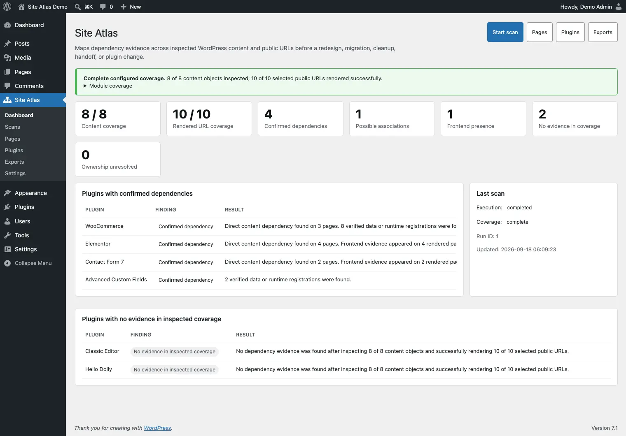Click the Site Atlas Demo site name

coord(48,7)
